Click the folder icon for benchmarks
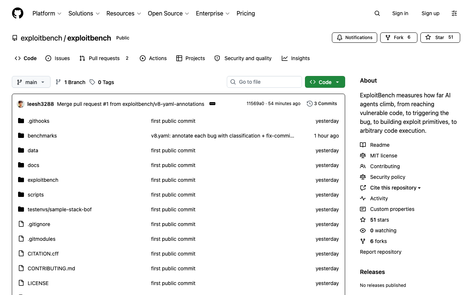Screen dimensions: 472x295 [x=21, y=135]
